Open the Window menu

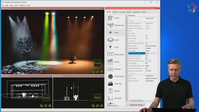click(x=22, y=6)
